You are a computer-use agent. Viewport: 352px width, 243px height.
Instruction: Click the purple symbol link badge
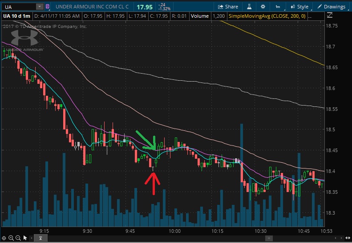pyautogui.click(x=47, y=7)
